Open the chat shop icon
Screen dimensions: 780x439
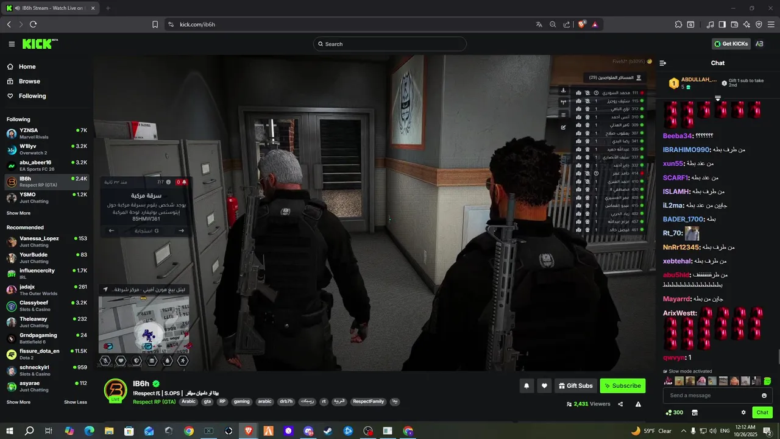pyautogui.click(x=695, y=412)
